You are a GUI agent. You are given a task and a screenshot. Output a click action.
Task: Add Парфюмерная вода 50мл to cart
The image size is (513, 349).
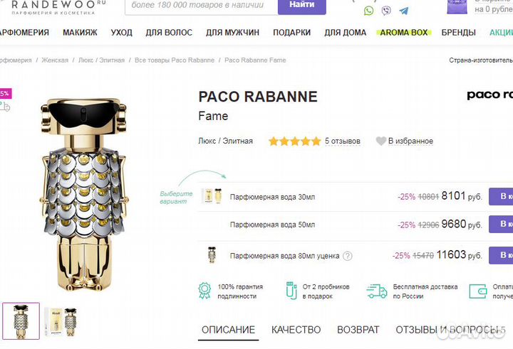click(x=501, y=225)
